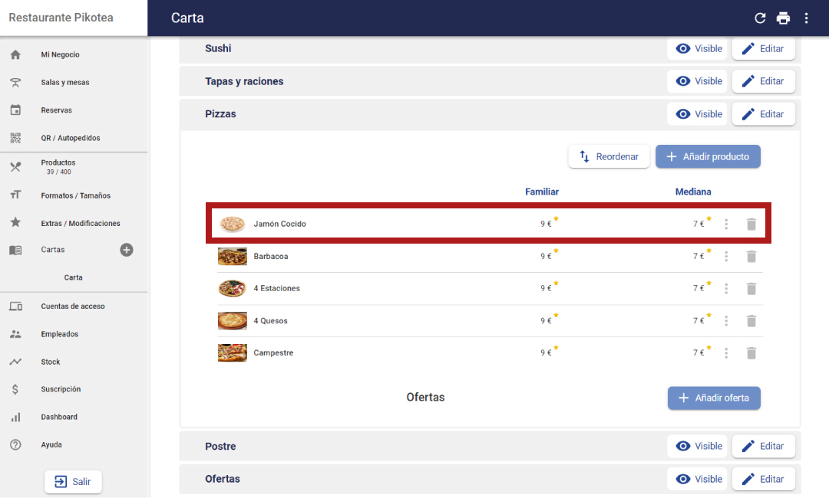The height and width of the screenshot is (498, 829).
Task: Open the header three-dot overflow menu
Action: tap(806, 18)
